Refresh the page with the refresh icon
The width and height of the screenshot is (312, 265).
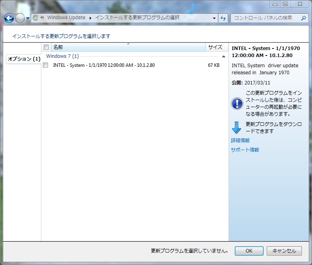pyautogui.click(x=223, y=18)
